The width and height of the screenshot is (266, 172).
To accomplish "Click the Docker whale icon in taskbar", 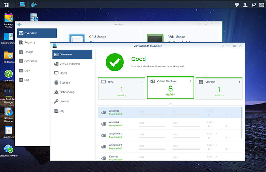I will [x=34, y=5].
